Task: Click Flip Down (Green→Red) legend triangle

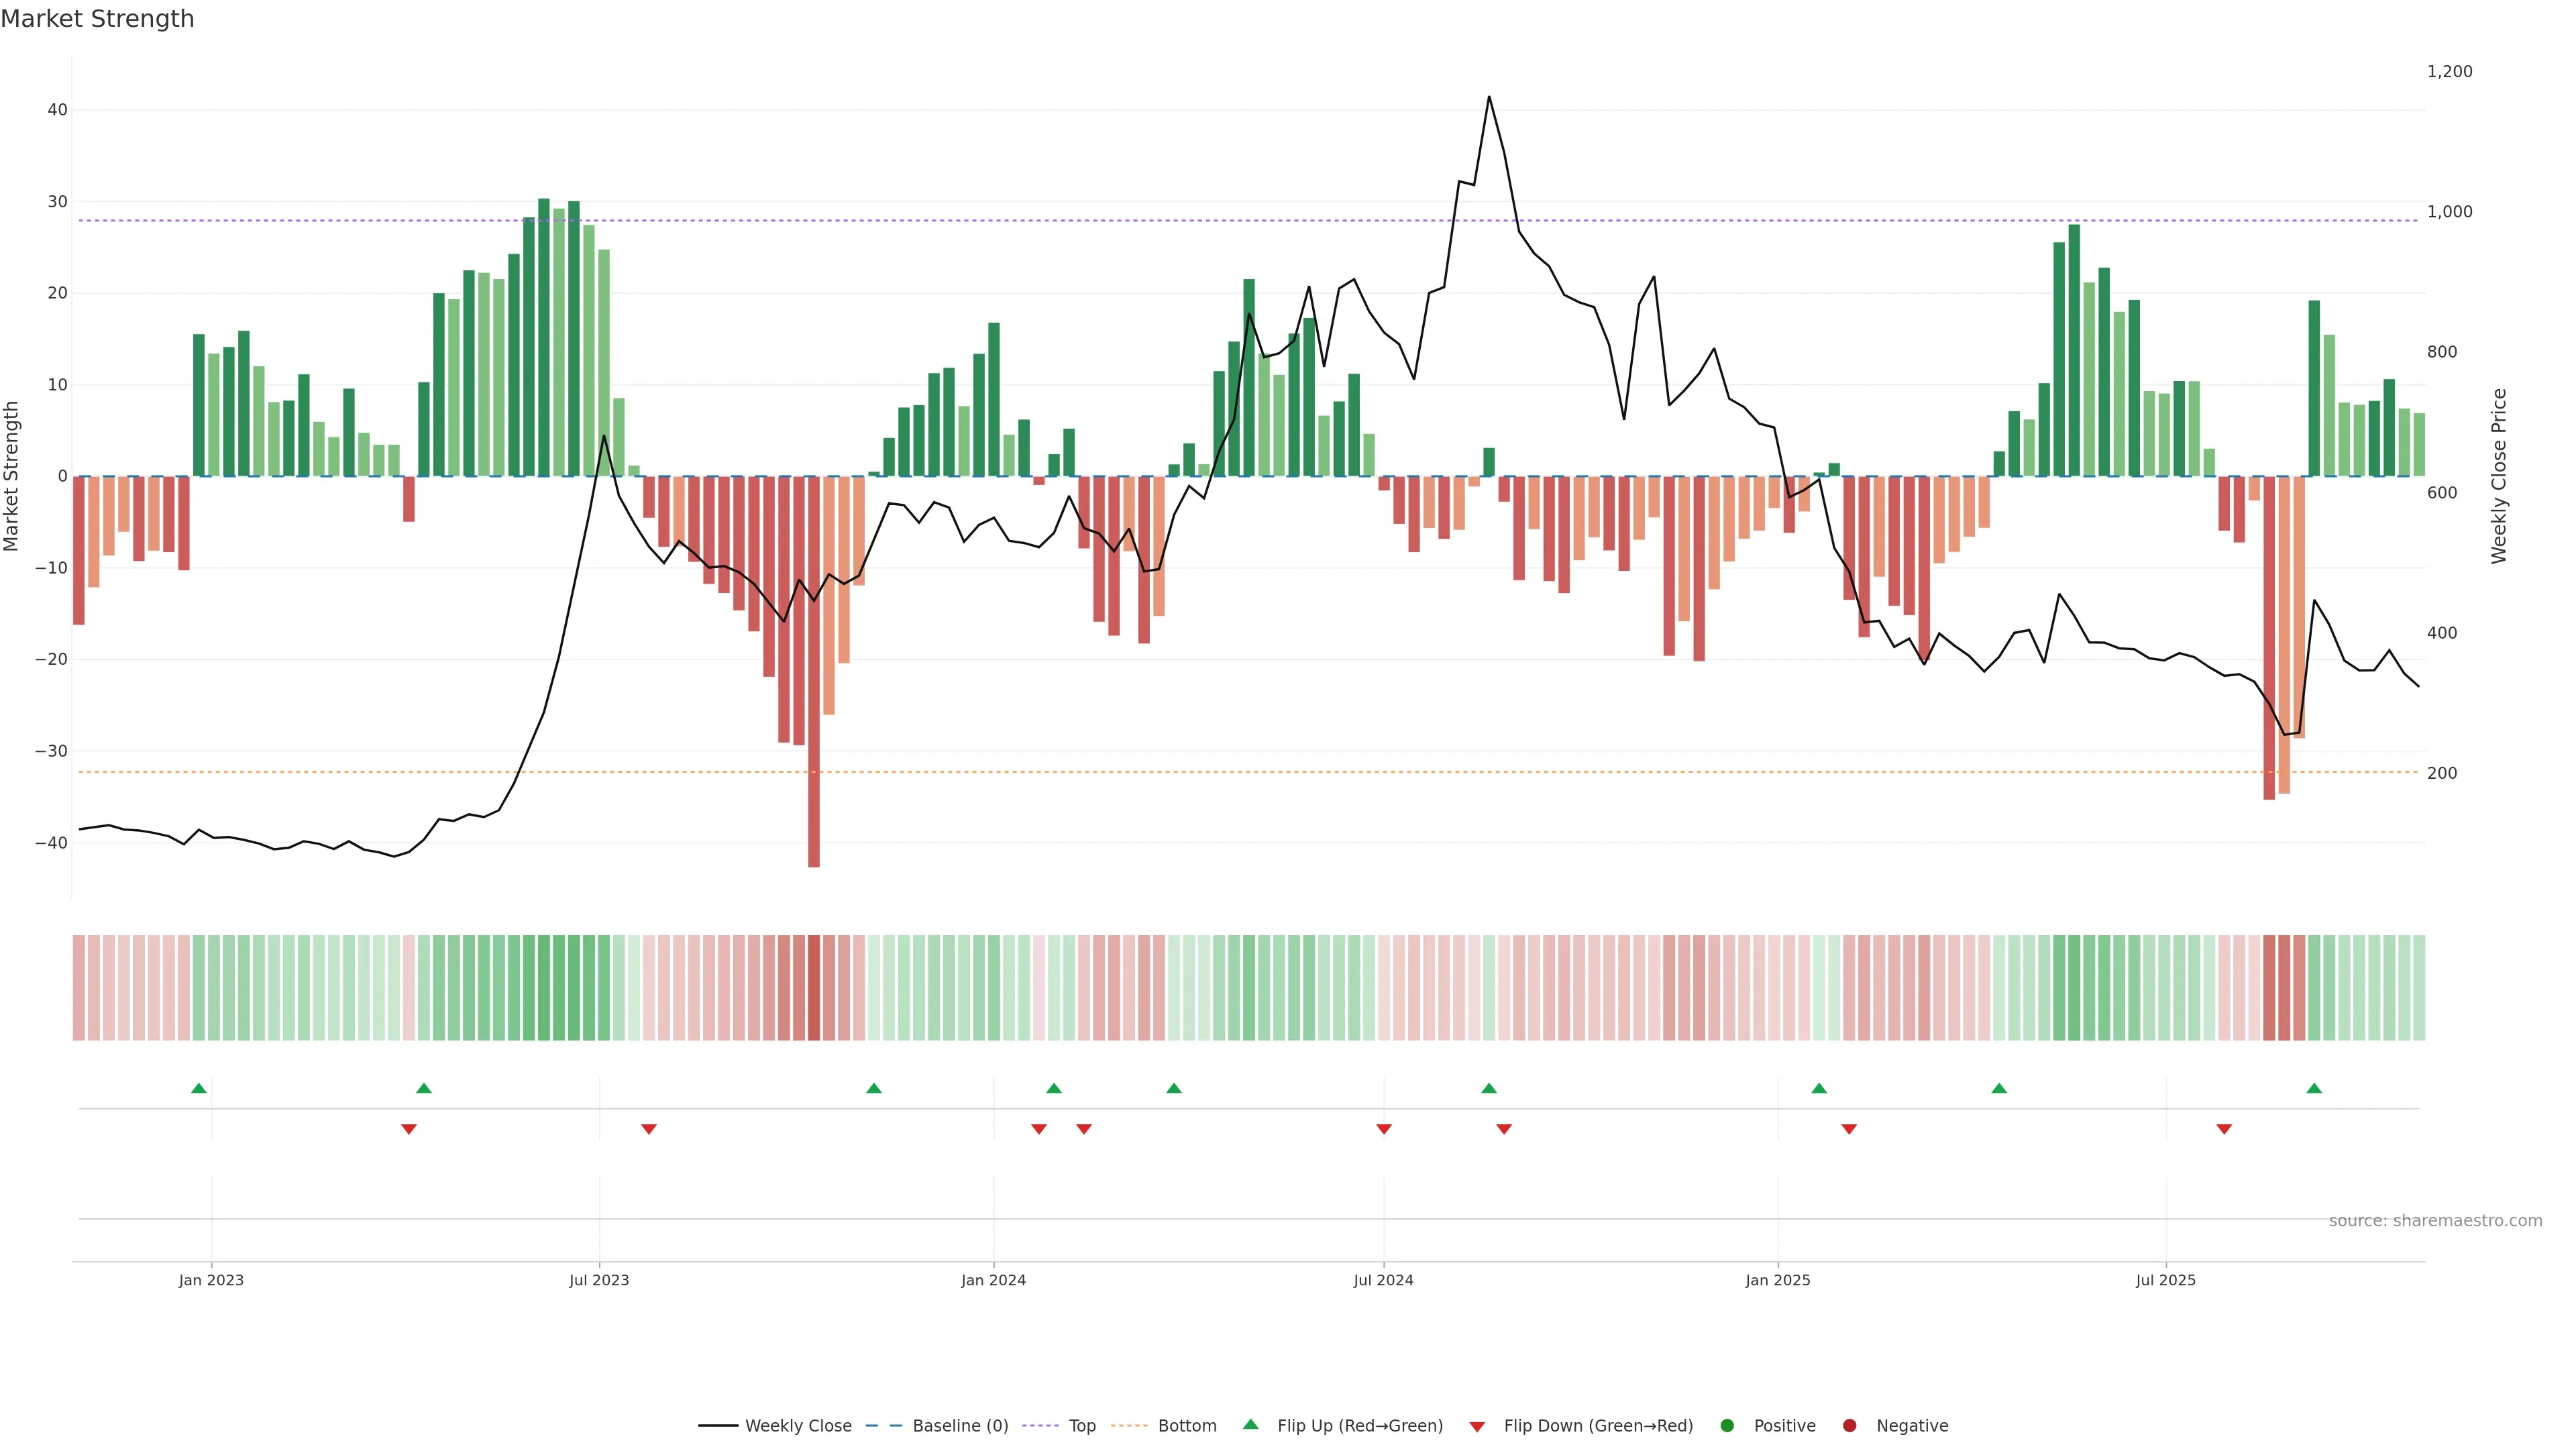Action: [1477, 1427]
